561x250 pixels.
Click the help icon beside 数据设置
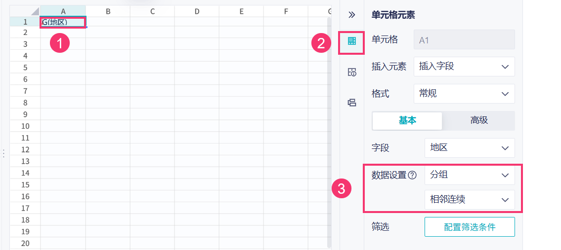pos(413,175)
